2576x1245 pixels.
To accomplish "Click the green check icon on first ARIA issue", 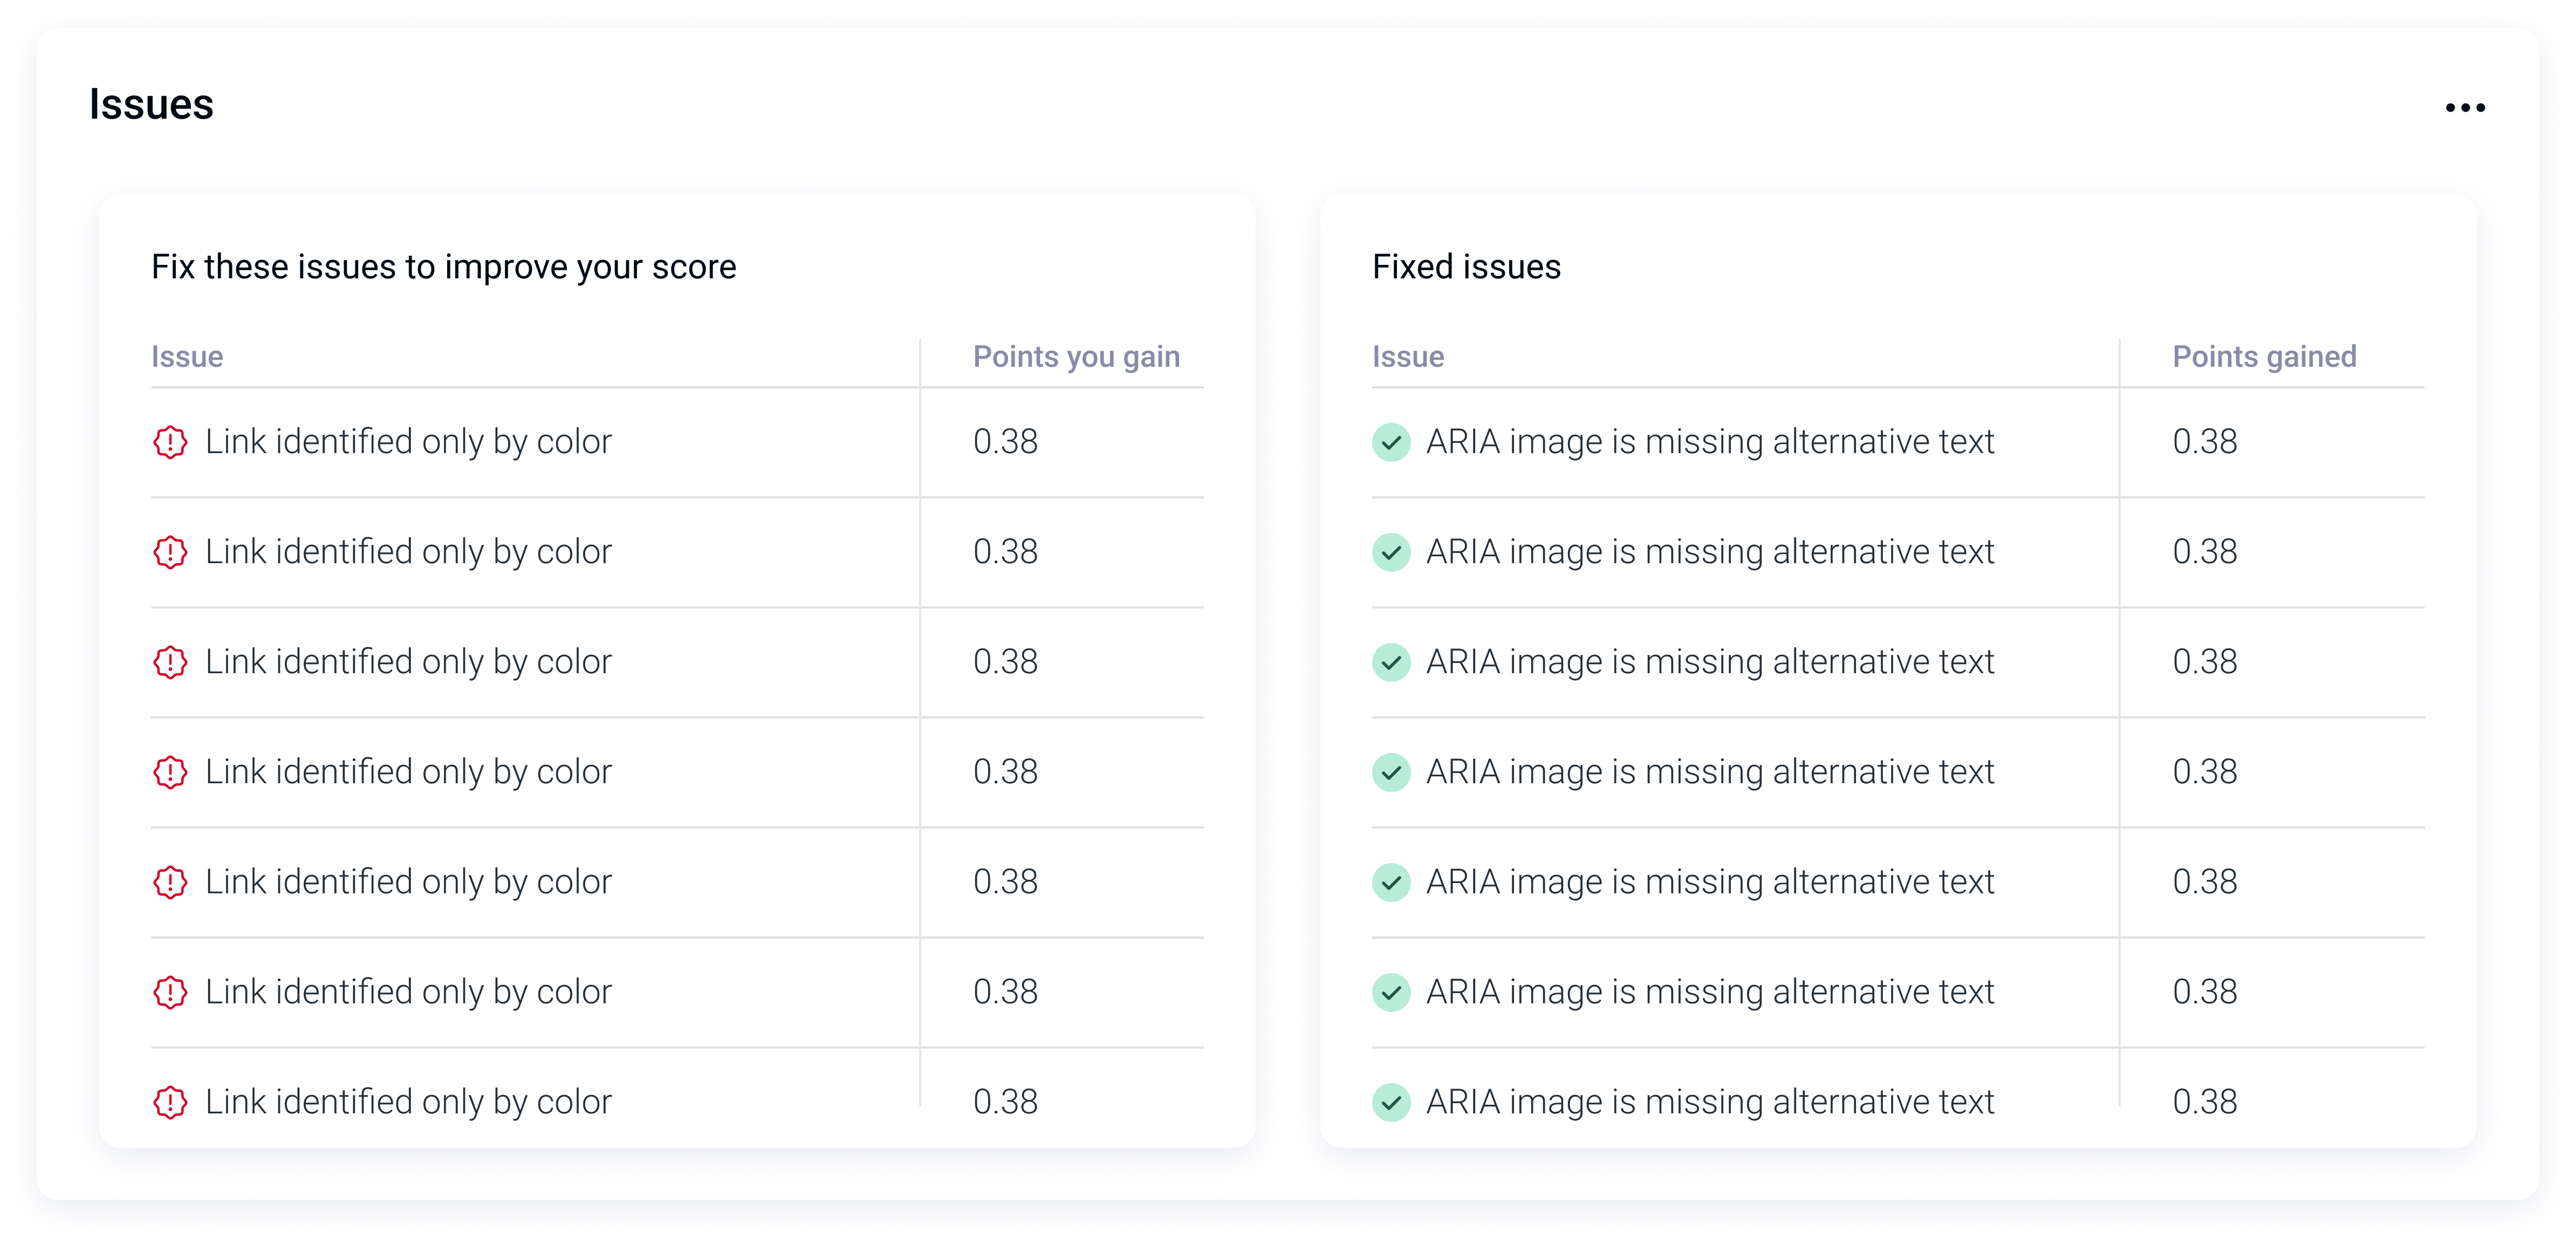I will click(x=1391, y=442).
